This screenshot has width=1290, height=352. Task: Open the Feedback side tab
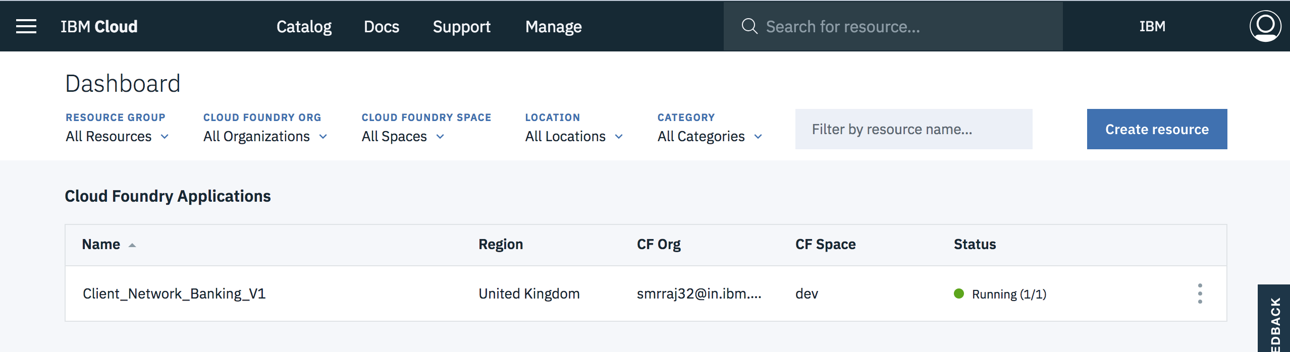(x=1274, y=323)
